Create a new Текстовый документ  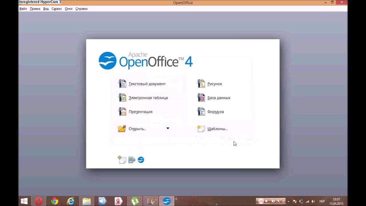[x=147, y=84]
